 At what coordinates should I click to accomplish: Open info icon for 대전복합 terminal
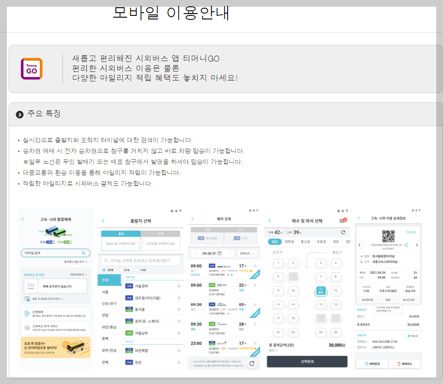(179, 351)
